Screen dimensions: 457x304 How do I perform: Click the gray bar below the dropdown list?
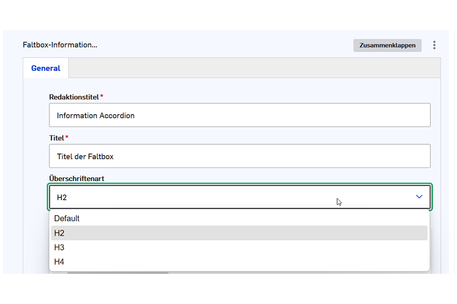(118, 273)
